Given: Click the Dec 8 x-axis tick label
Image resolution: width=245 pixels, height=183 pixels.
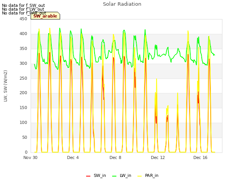Looking at the screenshot, I should [115, 157].
